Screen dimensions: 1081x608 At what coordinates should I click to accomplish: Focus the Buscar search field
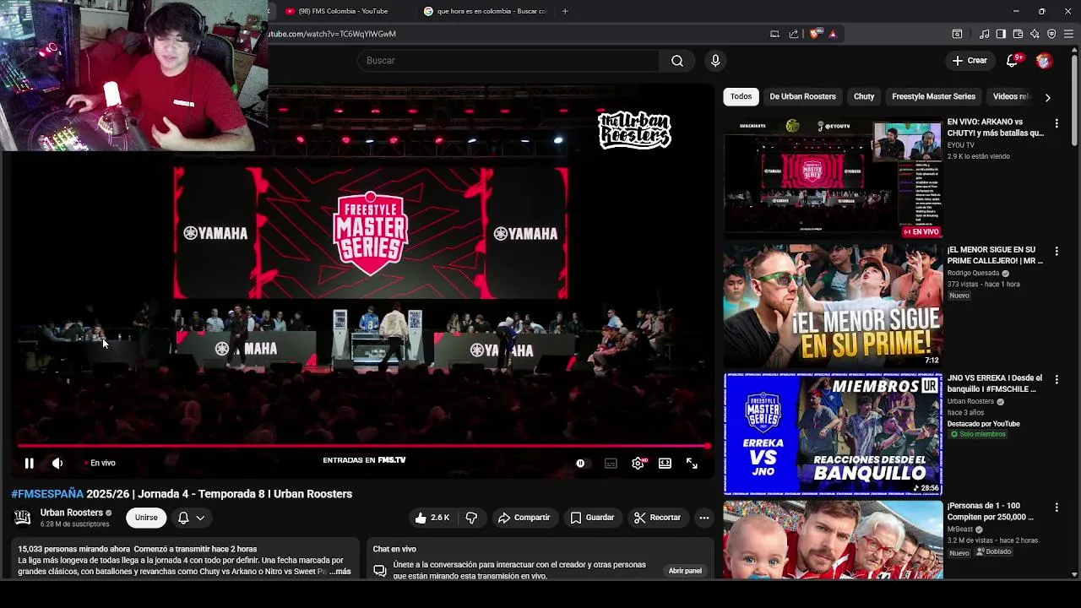click(508, 61)
